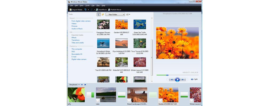This screenshot has height=106, width=259.
Task: Click the effect star on Winter Leaves clip
Action: pos(191,100)
